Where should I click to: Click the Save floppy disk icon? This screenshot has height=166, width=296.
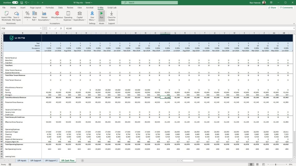pyautogui.click(x=22, y=3)
